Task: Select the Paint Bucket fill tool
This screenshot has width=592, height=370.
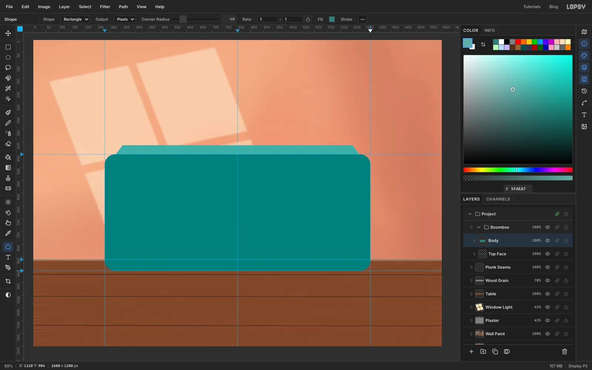Action: click(x=8, y=157)
